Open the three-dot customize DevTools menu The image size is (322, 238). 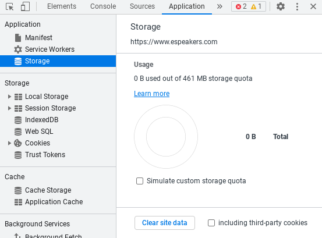click(297, 6)
